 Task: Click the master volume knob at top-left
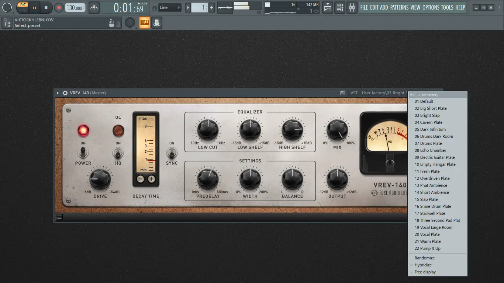pyautogui.click(x=7, y=7)
